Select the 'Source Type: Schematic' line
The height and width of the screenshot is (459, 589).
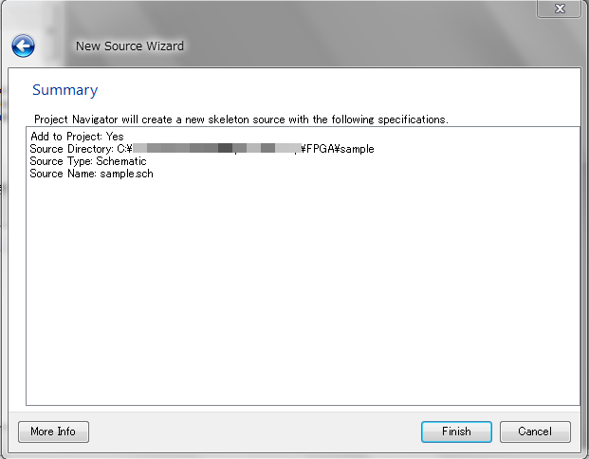pos(88,161)
